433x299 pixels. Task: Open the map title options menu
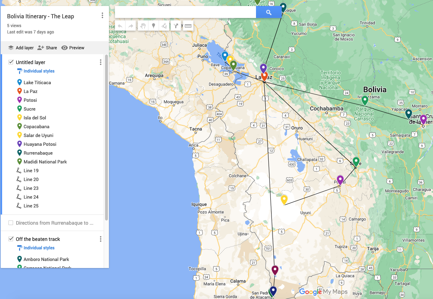tap(102, 15)
